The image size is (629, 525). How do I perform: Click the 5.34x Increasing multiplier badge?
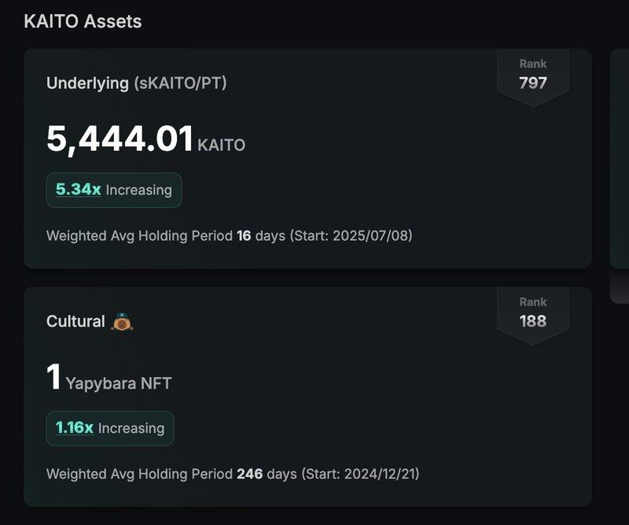click(114, 190)
